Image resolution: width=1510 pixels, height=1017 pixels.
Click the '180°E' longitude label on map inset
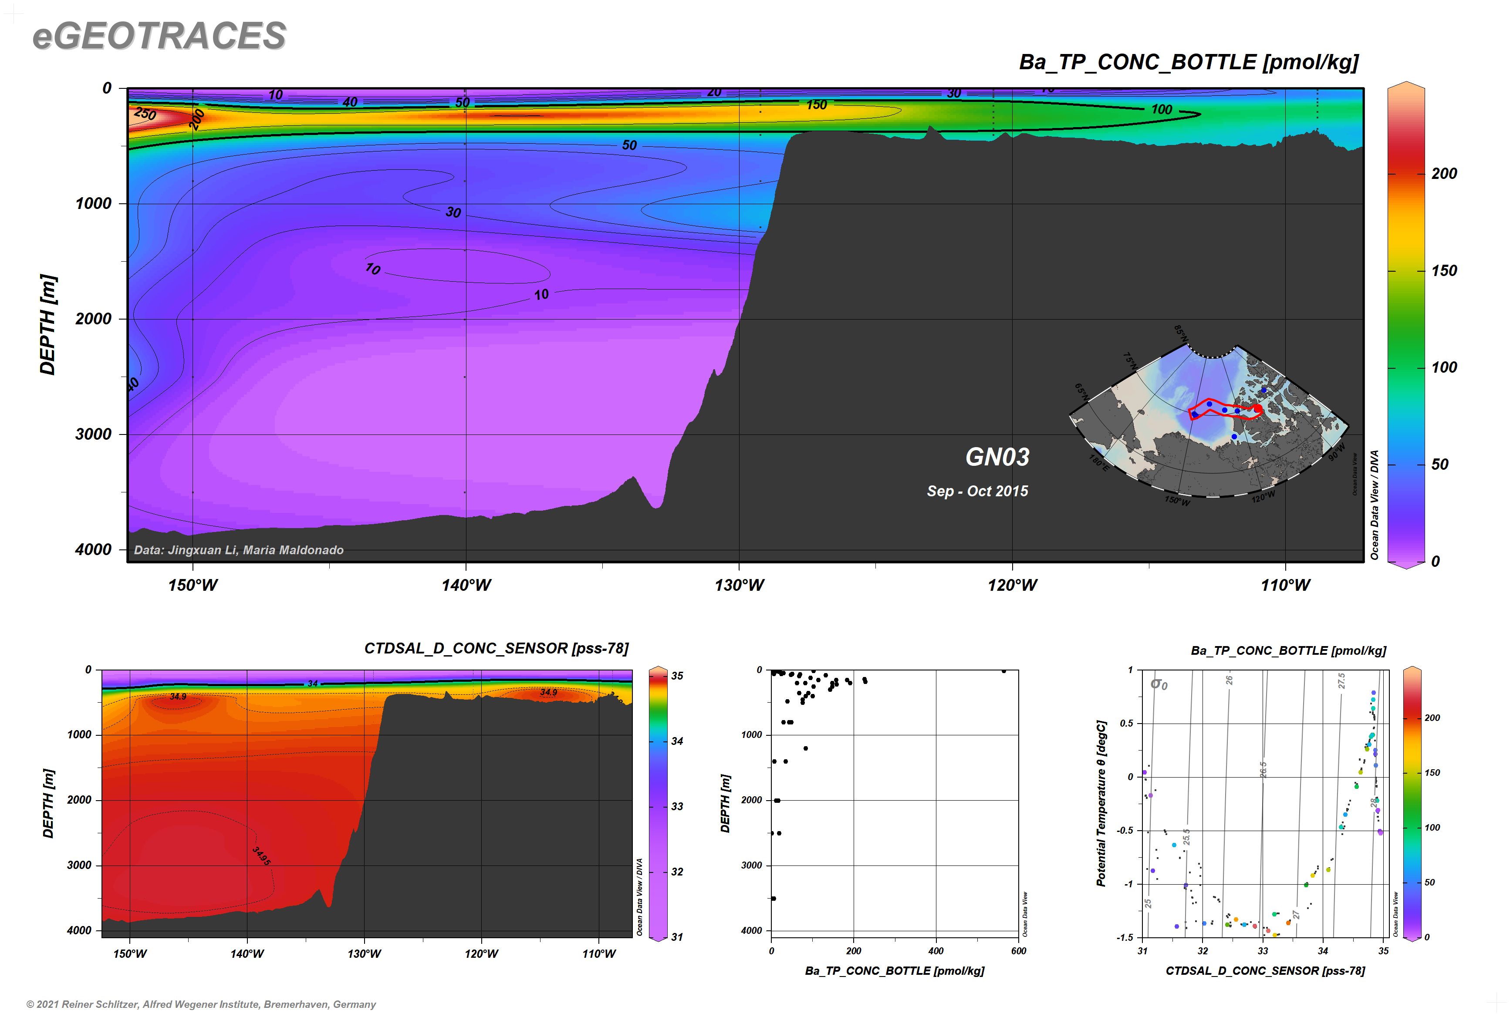point(1098,463)
